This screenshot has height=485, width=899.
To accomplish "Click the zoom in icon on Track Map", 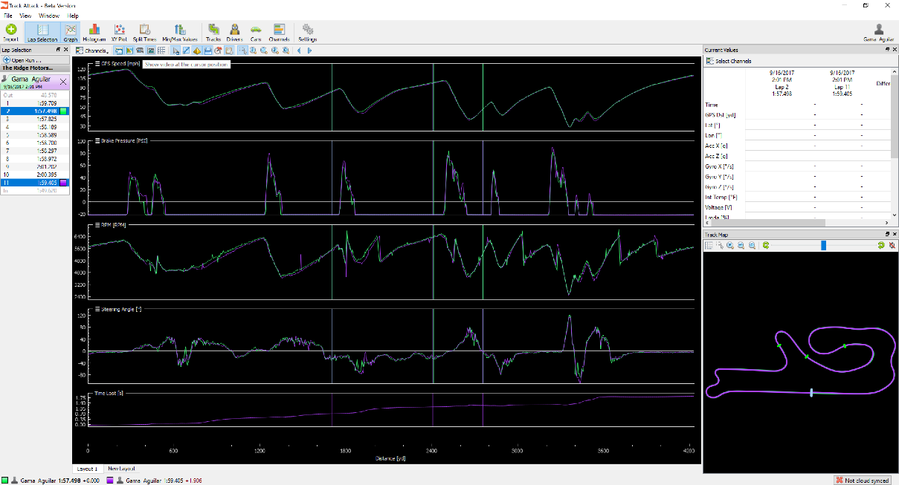I will tap(730, 244).
